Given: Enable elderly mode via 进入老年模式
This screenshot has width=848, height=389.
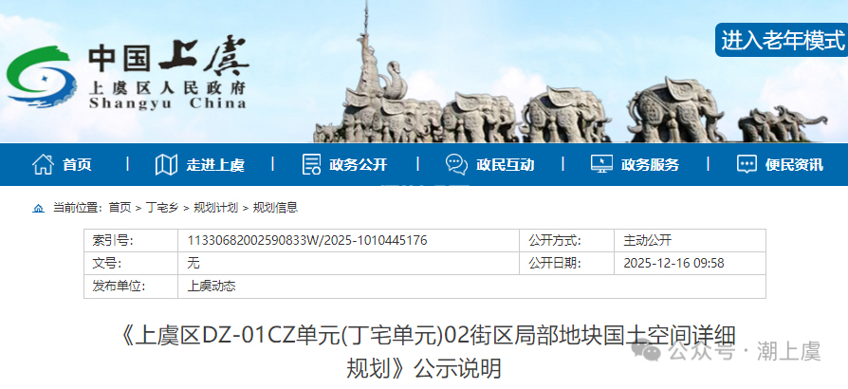Looking at the screenshot, I should tap(782, 40).
